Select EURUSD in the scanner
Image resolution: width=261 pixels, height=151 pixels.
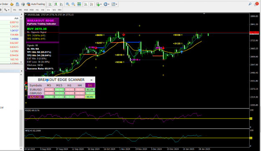(35, 90)
